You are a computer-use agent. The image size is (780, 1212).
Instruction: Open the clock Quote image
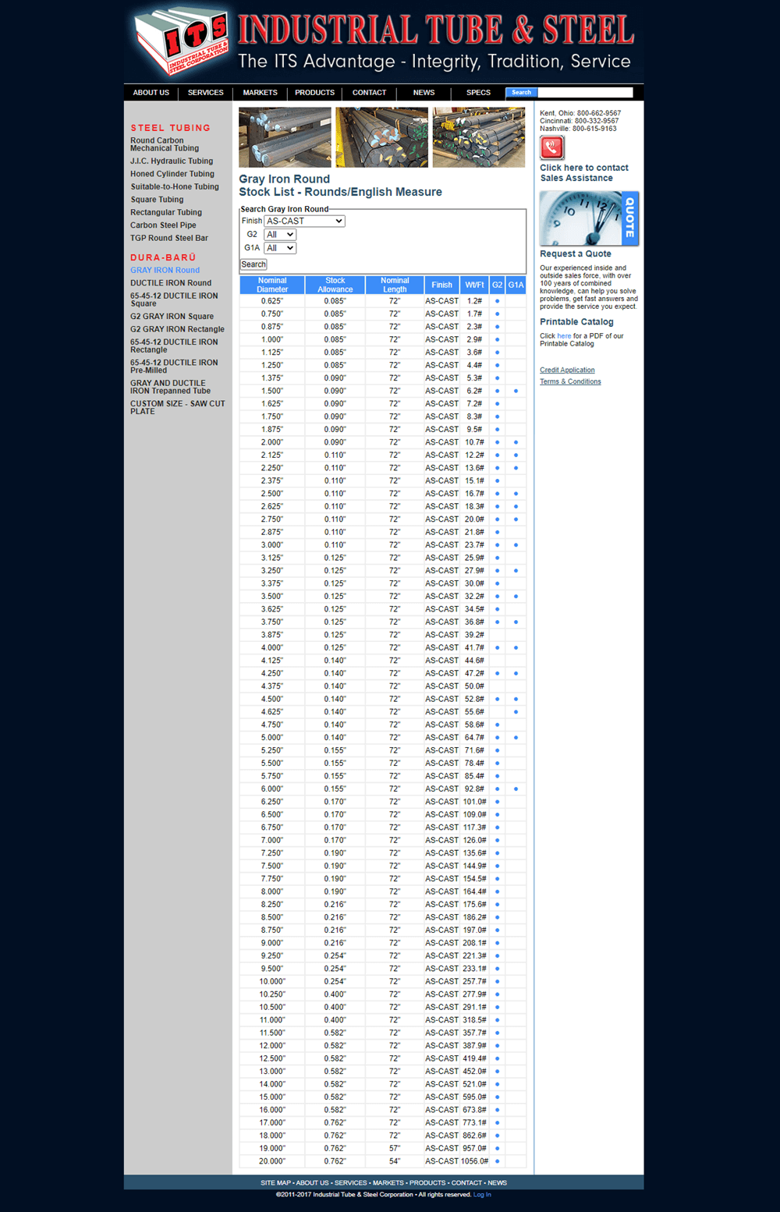[589, 219]
